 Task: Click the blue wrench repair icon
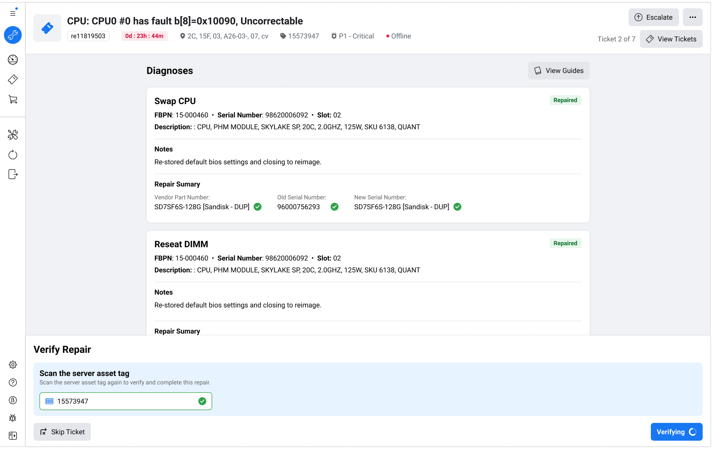pyautogui.click(x=13, y=35)
